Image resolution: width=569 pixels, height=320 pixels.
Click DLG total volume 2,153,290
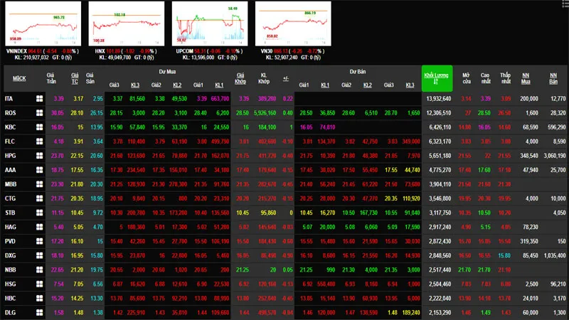point(440,312)
